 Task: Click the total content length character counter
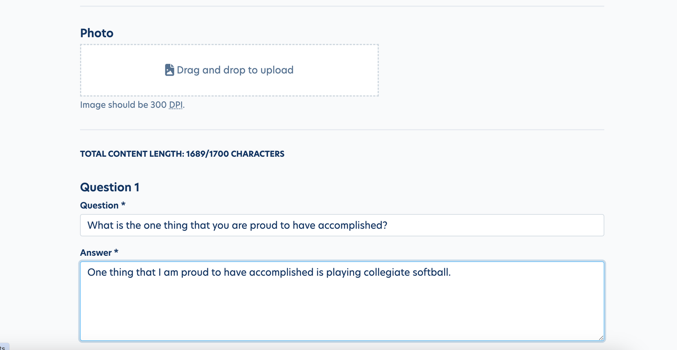182,154
